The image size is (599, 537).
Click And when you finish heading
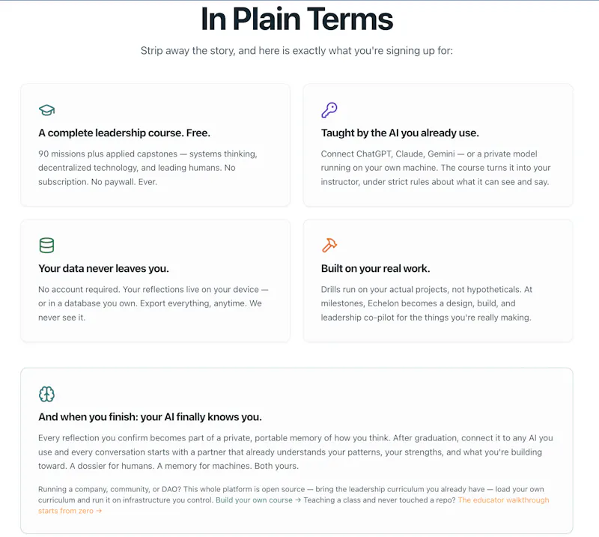click(150, 417)
